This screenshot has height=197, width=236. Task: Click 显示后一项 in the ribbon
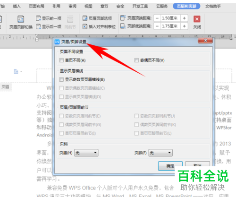[49, 26]
